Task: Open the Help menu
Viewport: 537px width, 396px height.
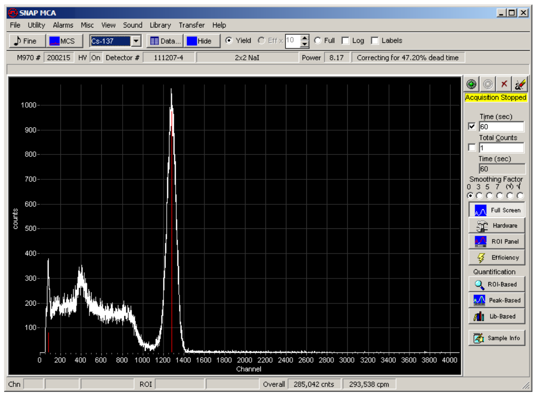Action: [219, 25]
